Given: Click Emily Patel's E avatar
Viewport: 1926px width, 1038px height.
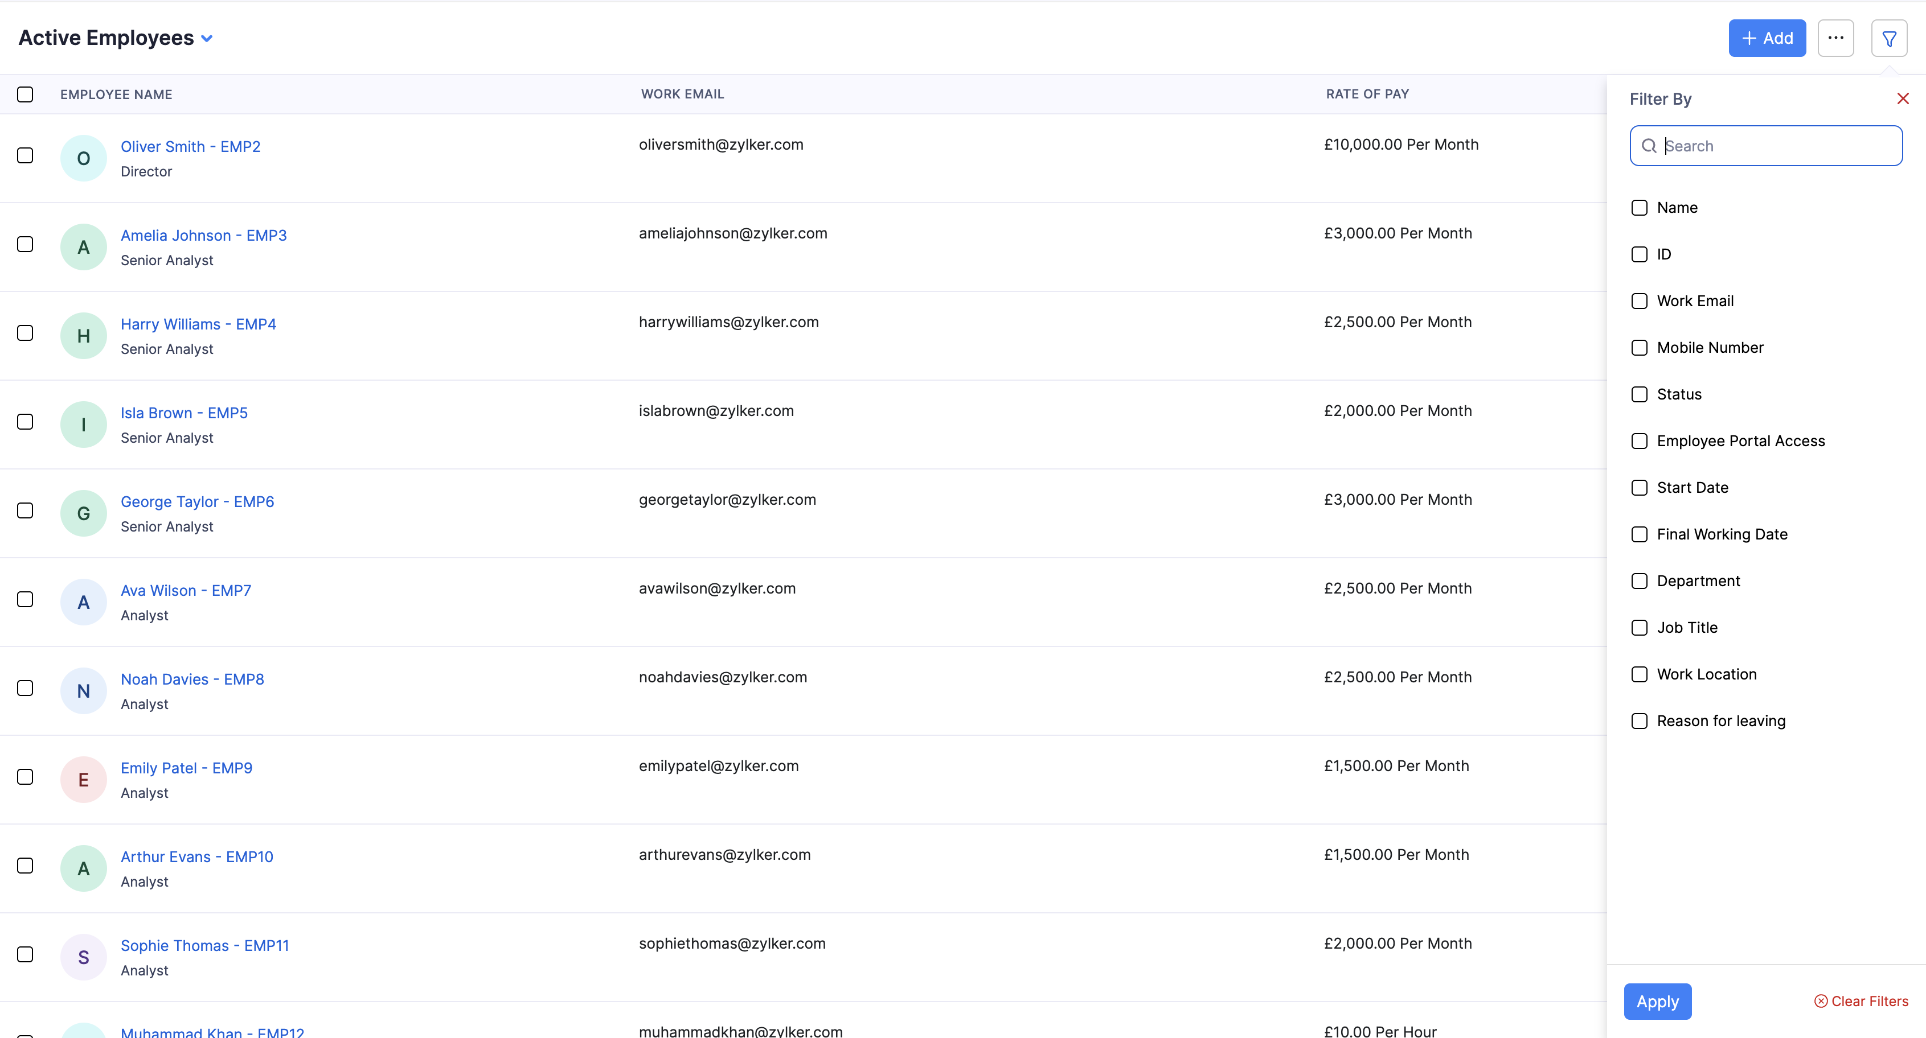Looking at the screenshot, I should tap(84, 780).
